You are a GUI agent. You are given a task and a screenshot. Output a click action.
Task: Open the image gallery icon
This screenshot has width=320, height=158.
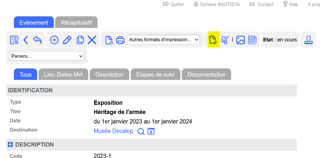click(x=241, y=40)
